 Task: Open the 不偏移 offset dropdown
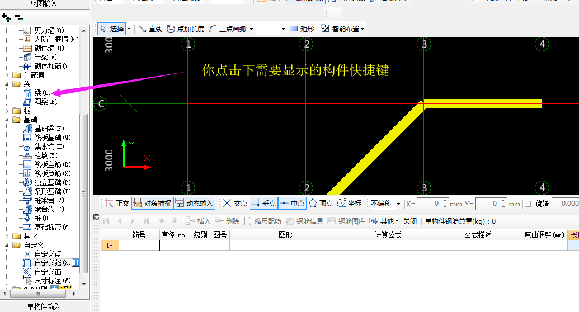pos(398,204)
